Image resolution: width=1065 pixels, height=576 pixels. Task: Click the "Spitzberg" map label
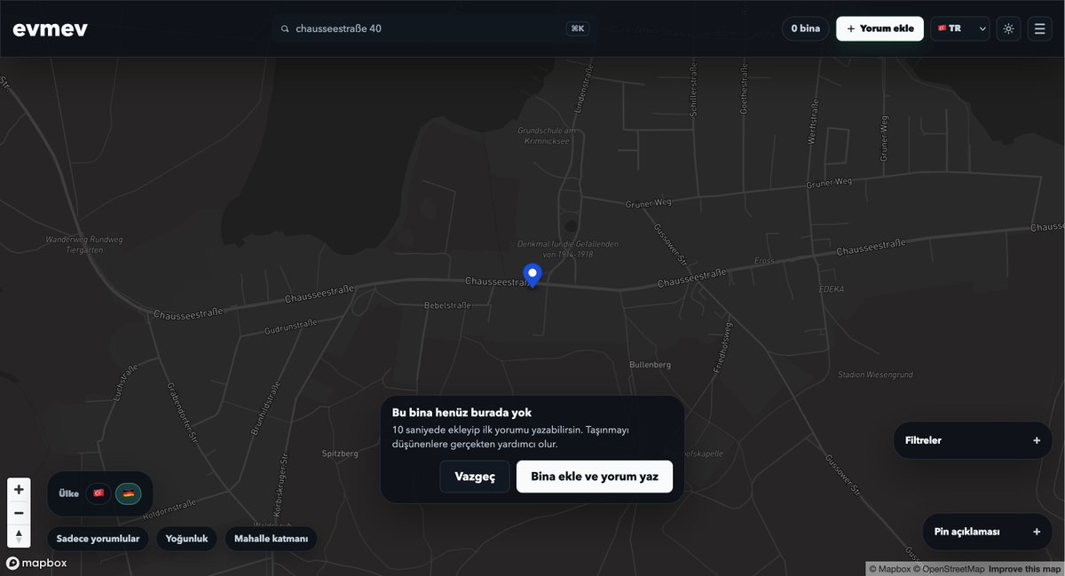pos(340,454)
